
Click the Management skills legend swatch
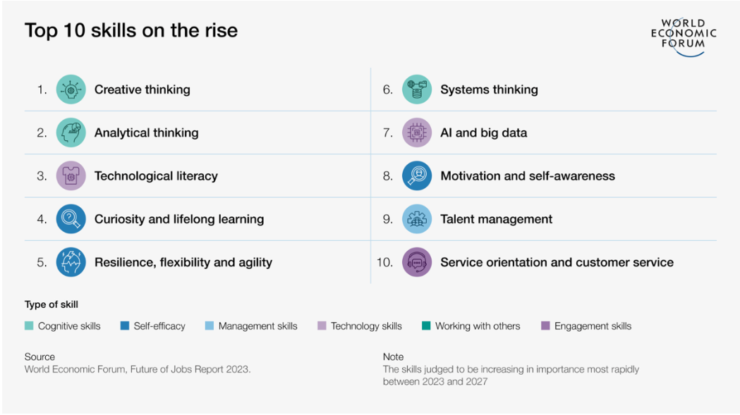[209, 326]
